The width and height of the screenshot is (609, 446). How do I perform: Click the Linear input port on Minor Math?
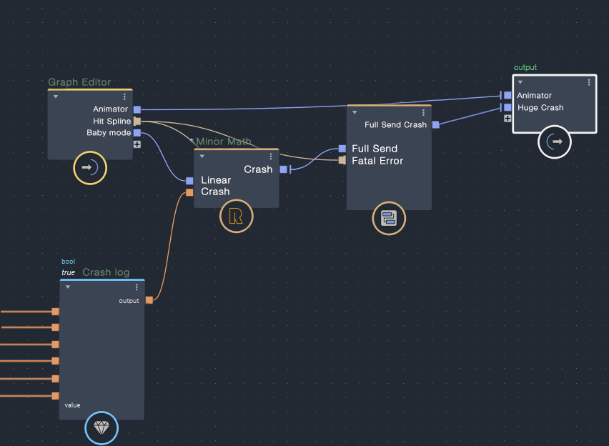(x=189, y=181)
